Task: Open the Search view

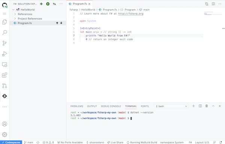Action: (x=4, y=33)
